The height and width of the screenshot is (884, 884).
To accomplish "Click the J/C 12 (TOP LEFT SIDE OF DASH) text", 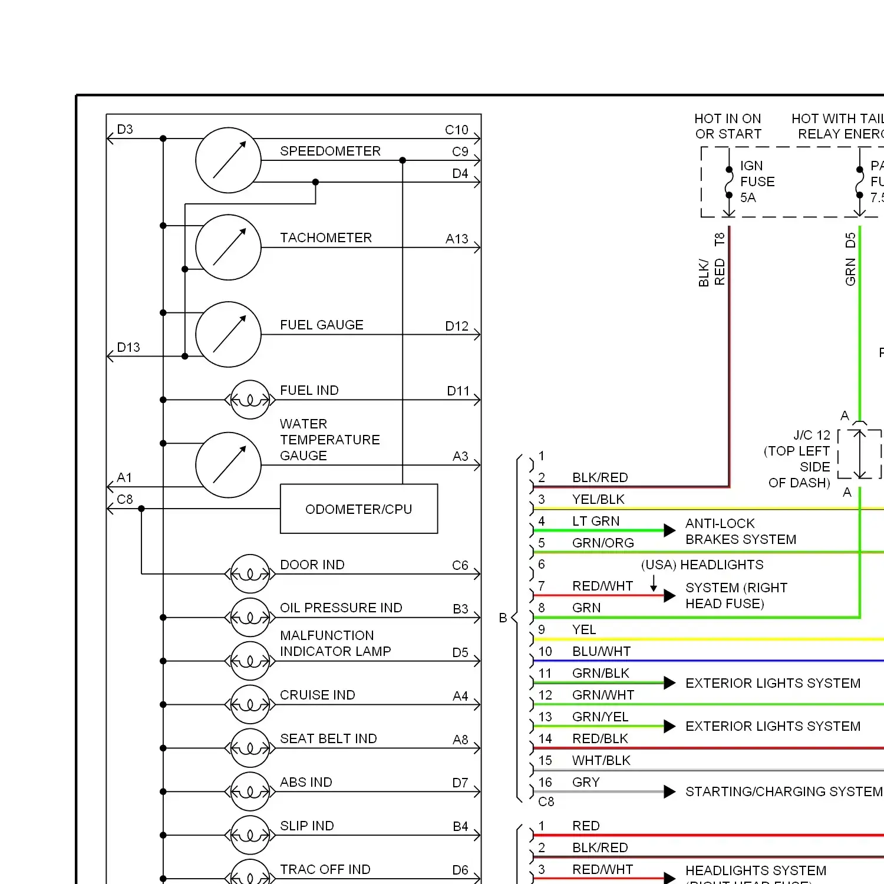I will click(797, 459).
